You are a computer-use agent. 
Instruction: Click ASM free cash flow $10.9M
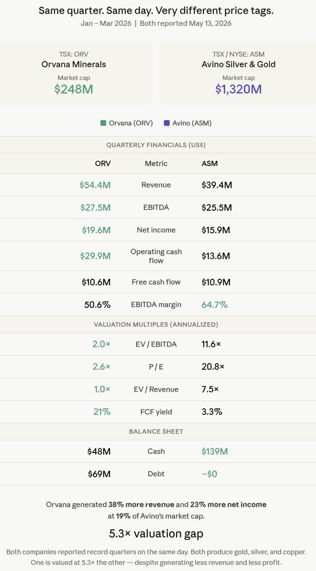tap(216, 282)
